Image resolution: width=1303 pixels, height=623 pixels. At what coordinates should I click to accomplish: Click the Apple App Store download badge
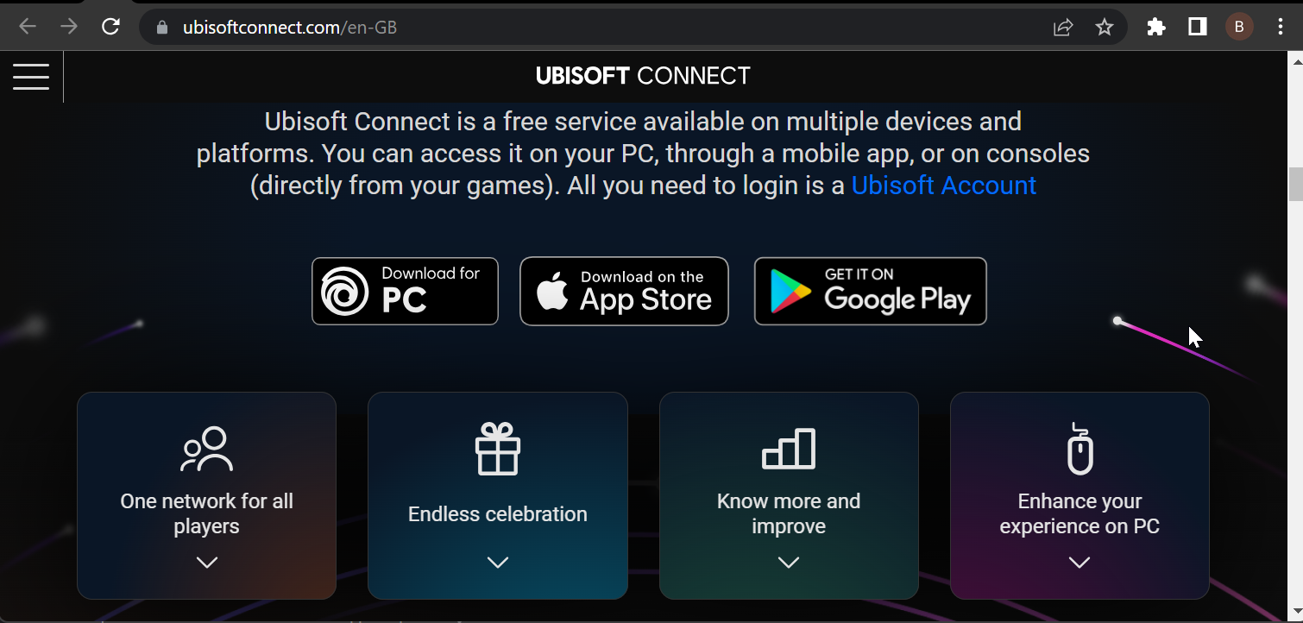(624, 292)
